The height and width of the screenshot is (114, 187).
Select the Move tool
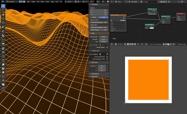pyautogui.click(x=3, y=19)
